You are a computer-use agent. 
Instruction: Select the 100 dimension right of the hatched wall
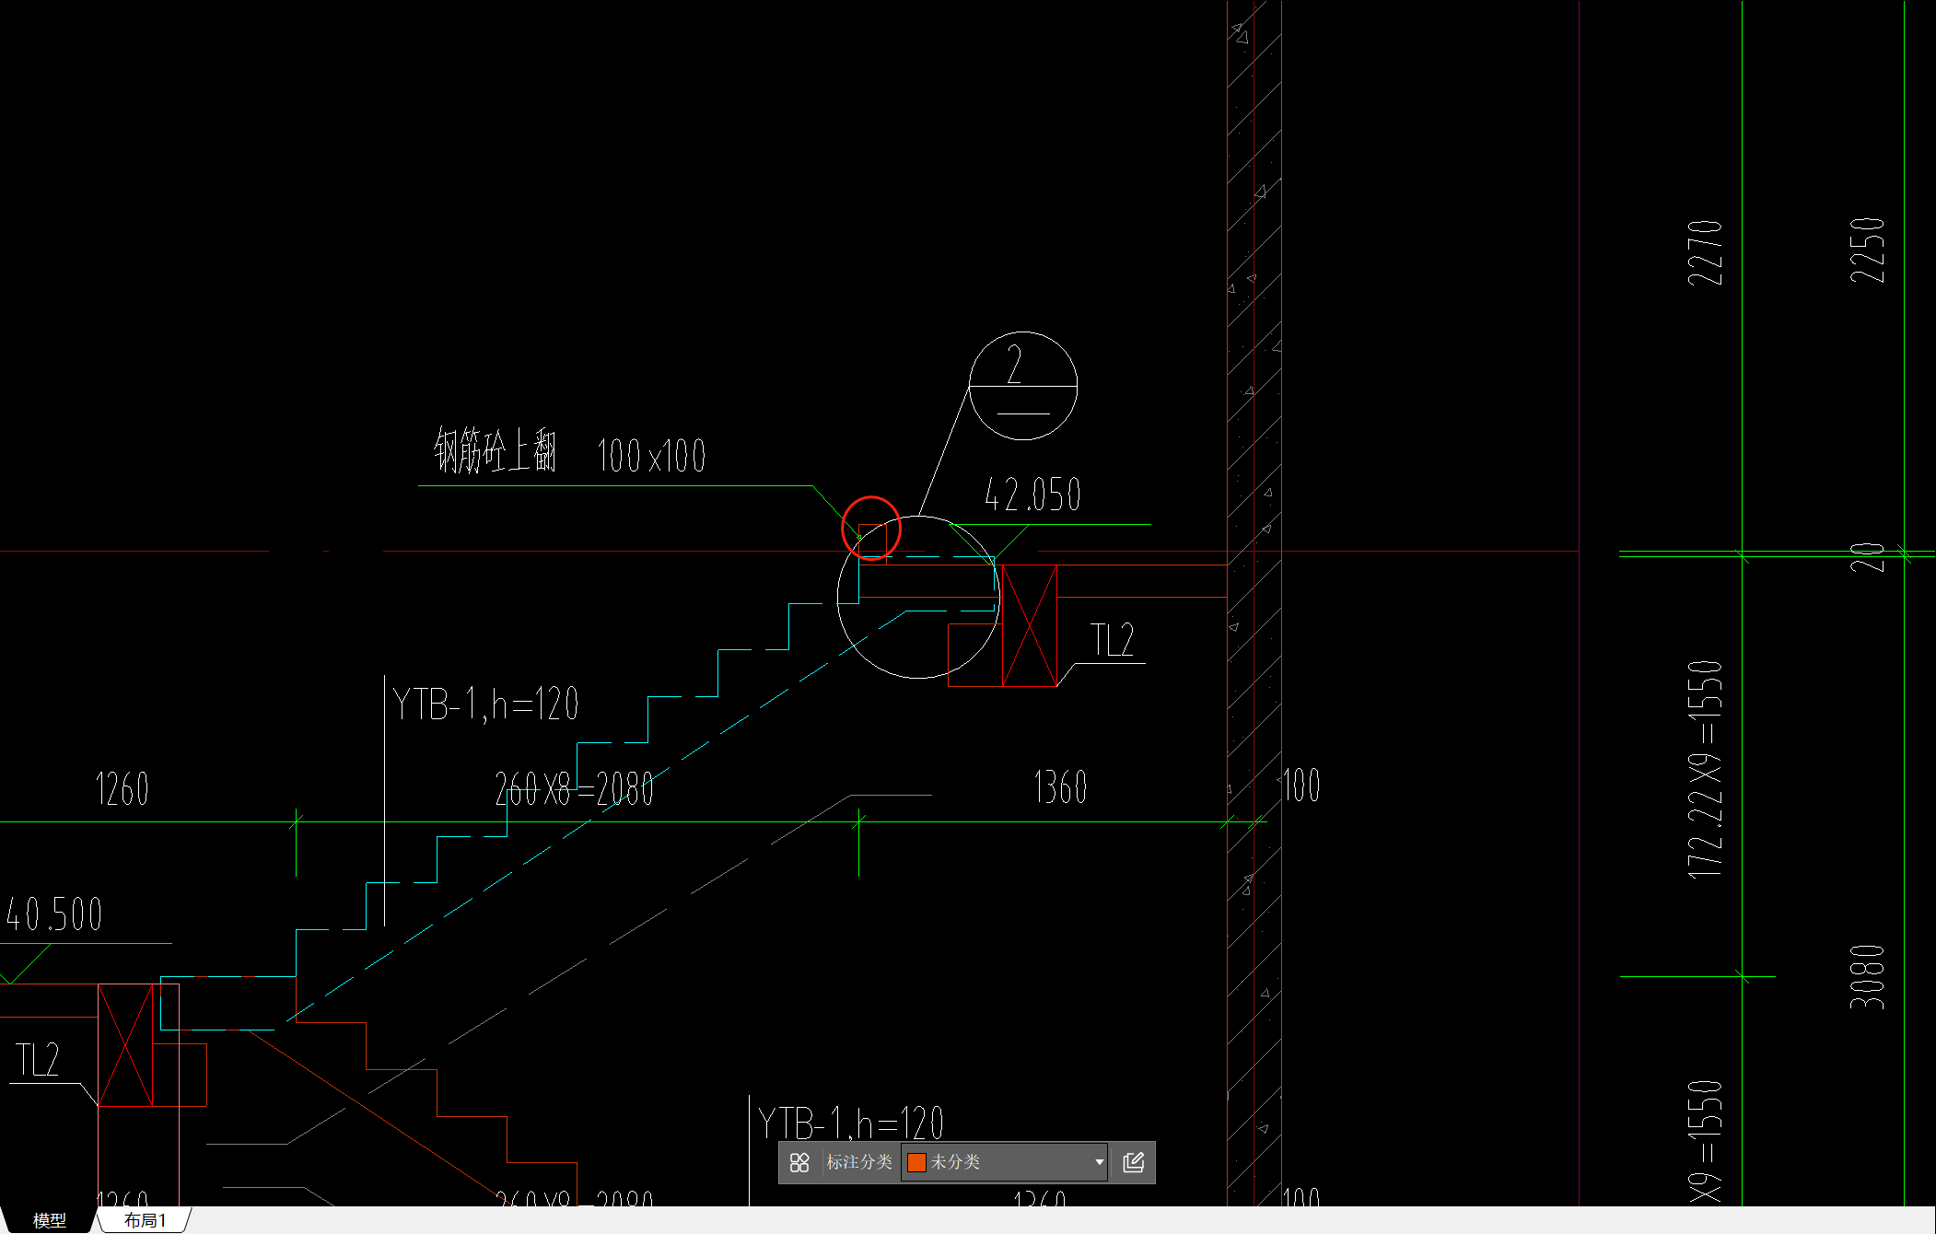pos(1301,786)
